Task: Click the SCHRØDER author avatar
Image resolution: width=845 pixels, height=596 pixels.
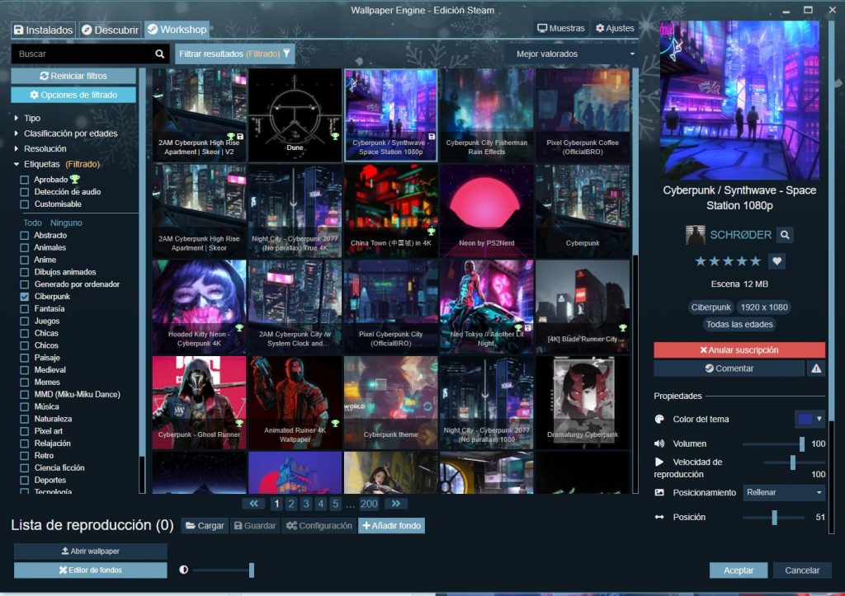Action: click(x=695, y=235)
